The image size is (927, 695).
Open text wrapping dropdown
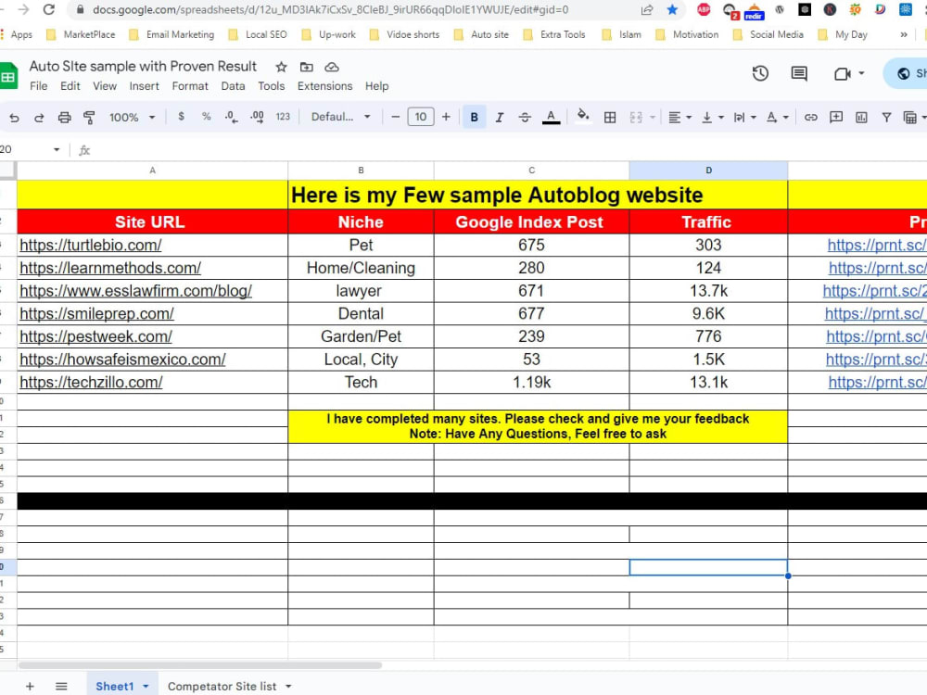pos(744,117)
